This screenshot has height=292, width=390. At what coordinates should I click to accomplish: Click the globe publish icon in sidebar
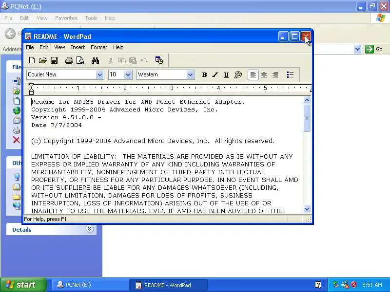tap(17, 110)
